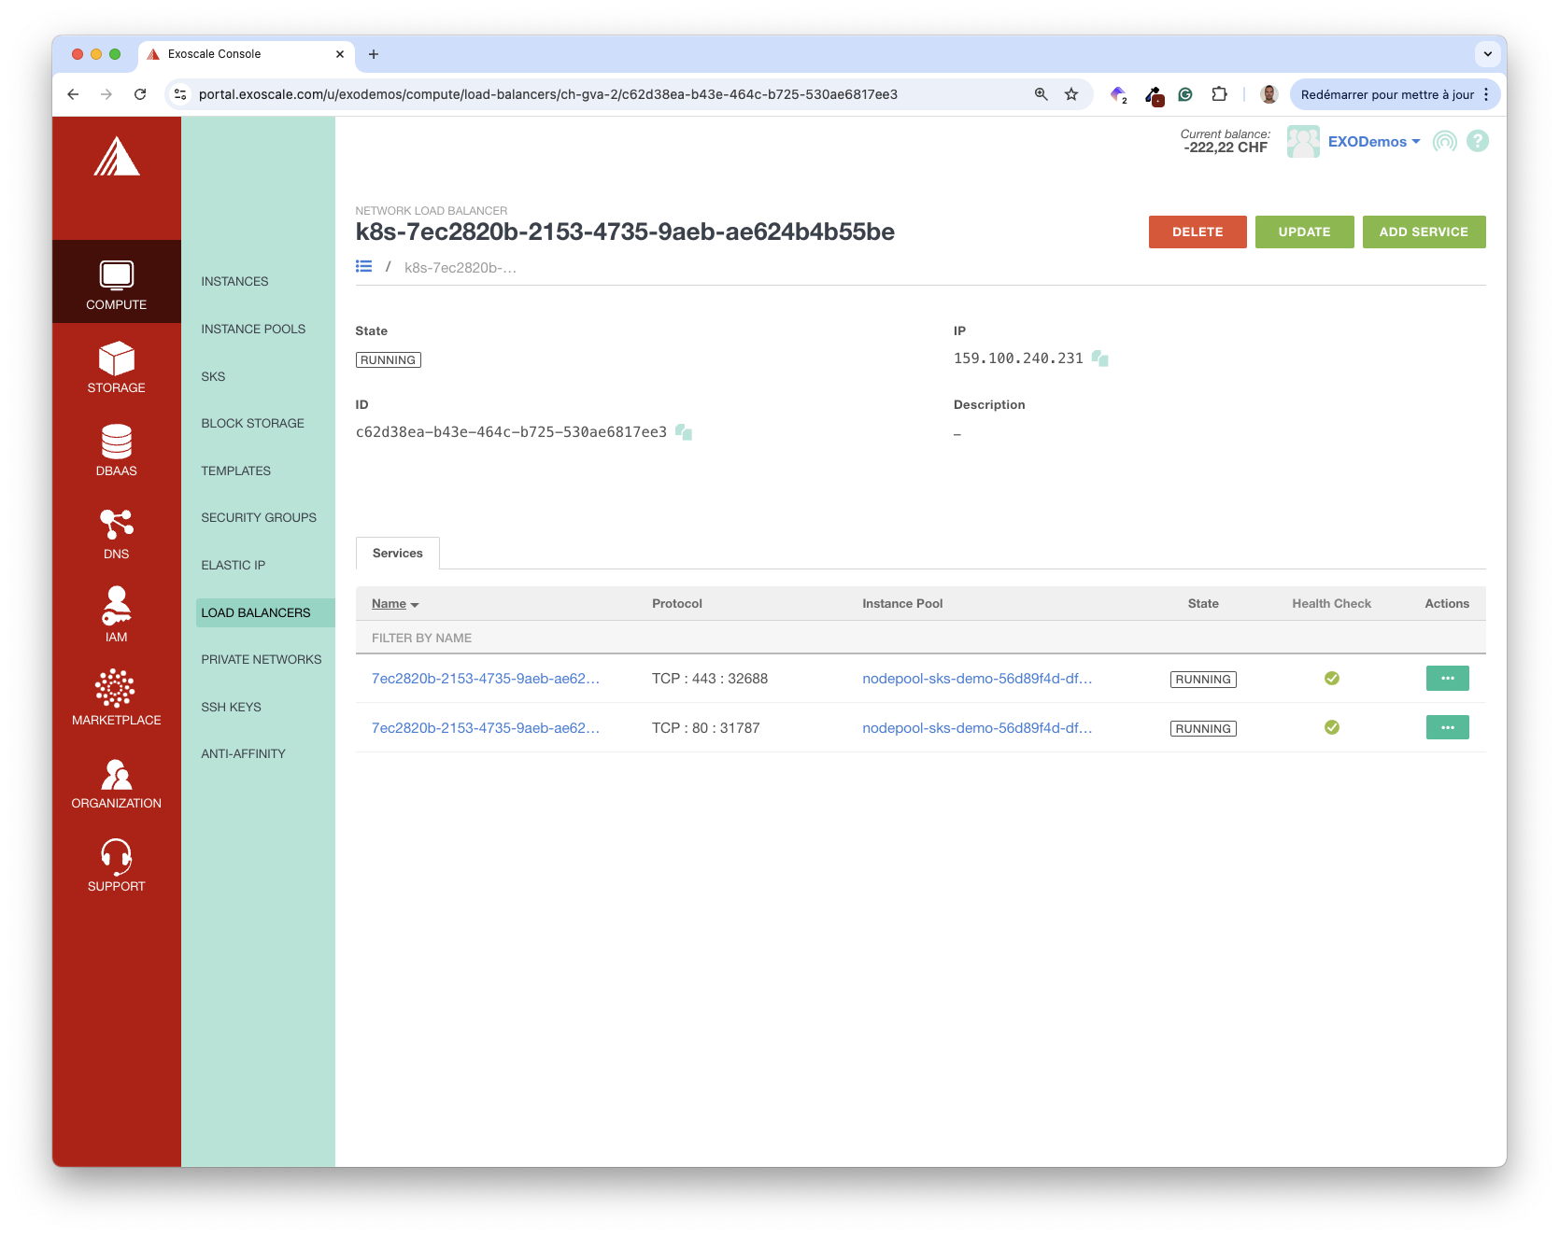Open actions menu for TCP 80 service

coord(1447,728)
